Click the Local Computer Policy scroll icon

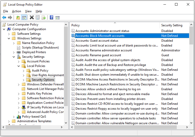coord(4,25)
